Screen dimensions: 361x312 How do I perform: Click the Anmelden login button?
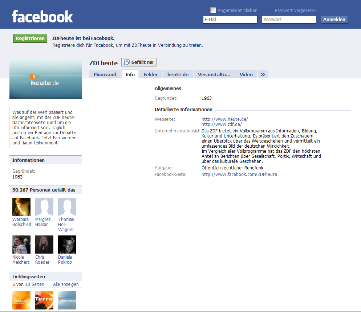334,19
